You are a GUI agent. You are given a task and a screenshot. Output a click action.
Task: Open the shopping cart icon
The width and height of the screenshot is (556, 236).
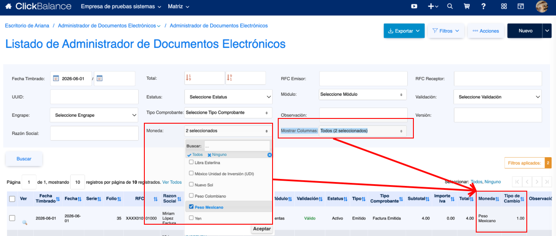point(467,7)
